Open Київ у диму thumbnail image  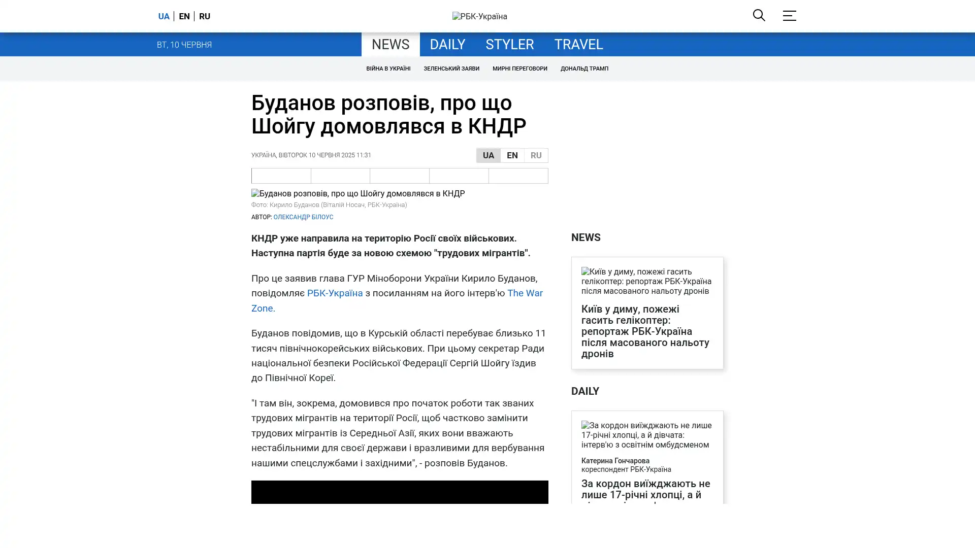(x=646, y=281)
